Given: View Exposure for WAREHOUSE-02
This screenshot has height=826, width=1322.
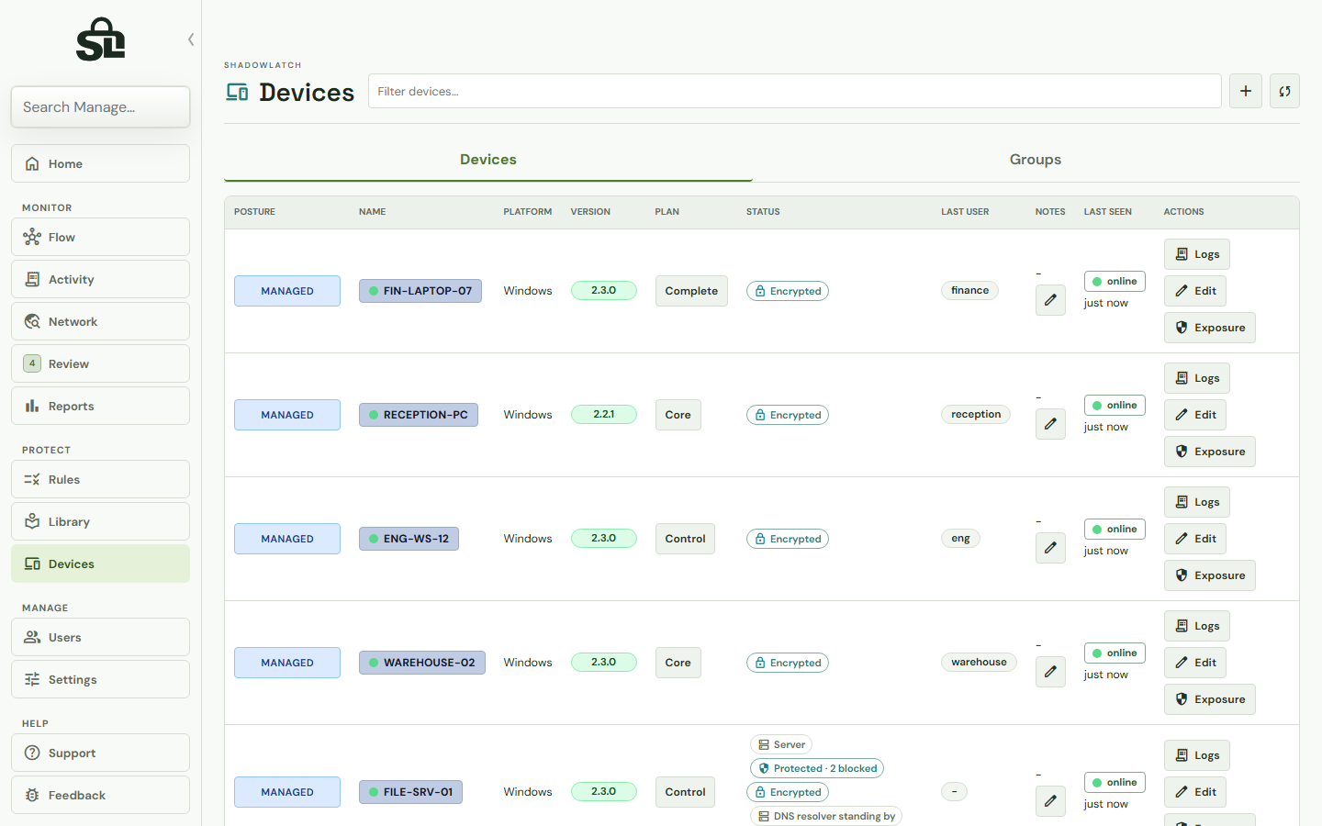Looking at the screenshot, I should tap(1210, 699).
